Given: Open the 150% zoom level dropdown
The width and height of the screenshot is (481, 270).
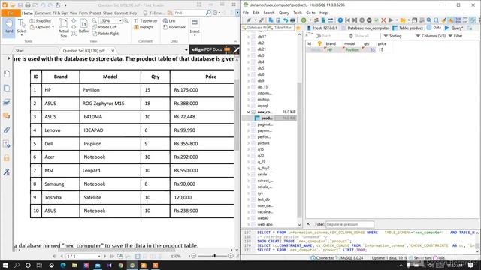Looking at the screenshot, I should [x=120, y=20].
